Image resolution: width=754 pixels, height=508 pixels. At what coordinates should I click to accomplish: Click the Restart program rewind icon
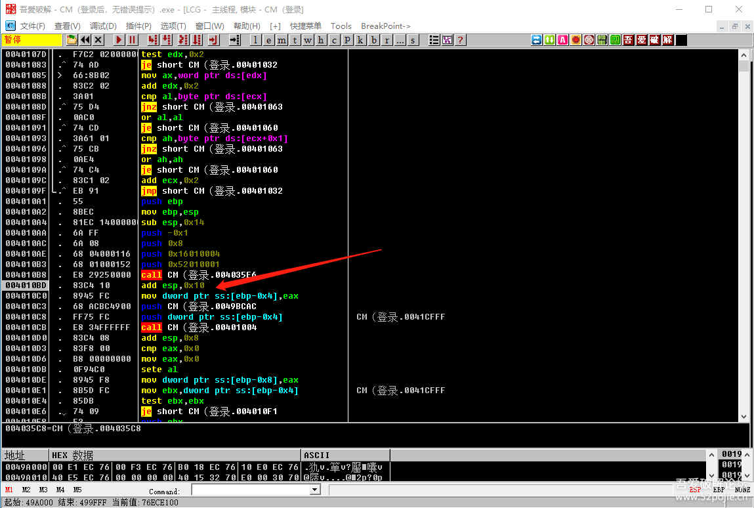(85, 40)
